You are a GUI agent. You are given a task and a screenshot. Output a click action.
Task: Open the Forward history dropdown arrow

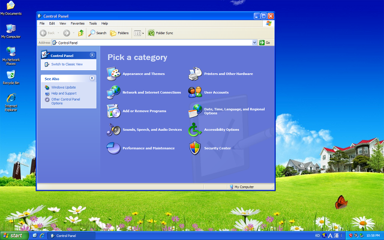(x=73, y=33)
